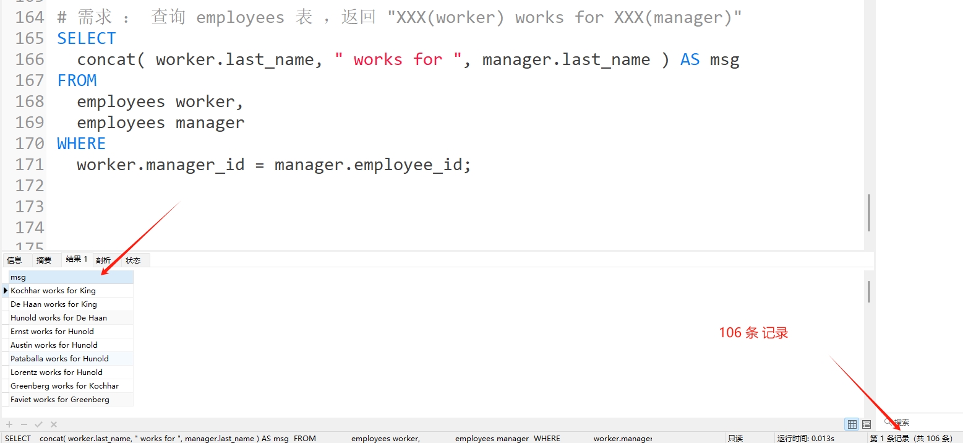Image resolution: width=963 pixels, height=443 pixels.
Task: Open the 摘要 tab
Action: (x=44, y=260)
